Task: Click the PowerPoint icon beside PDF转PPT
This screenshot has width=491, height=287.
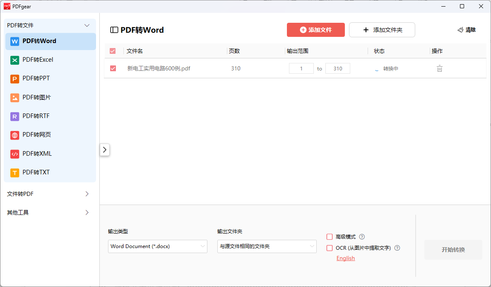Action: tap(15, 79)
